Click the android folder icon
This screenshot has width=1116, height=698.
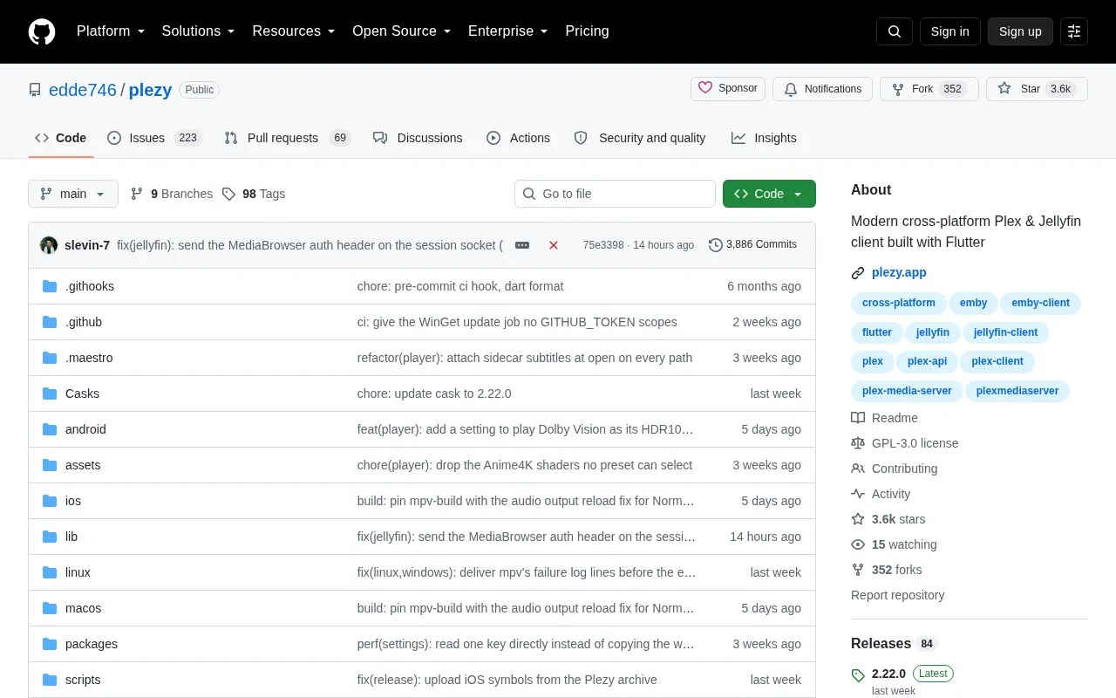point(50,429)
